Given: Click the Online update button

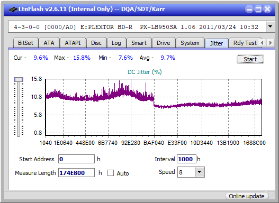Looking at the screenshot, I should (x=247, y=196).
